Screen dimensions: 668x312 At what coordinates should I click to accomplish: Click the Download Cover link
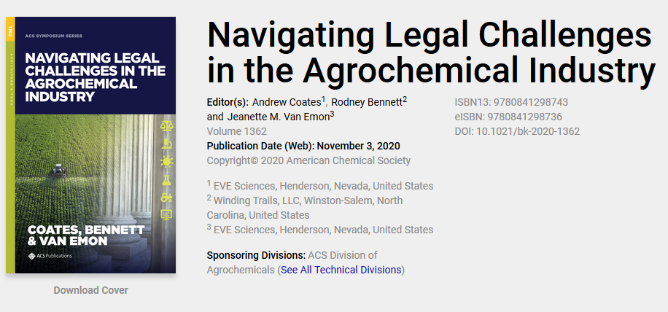[x=90, y=290]
